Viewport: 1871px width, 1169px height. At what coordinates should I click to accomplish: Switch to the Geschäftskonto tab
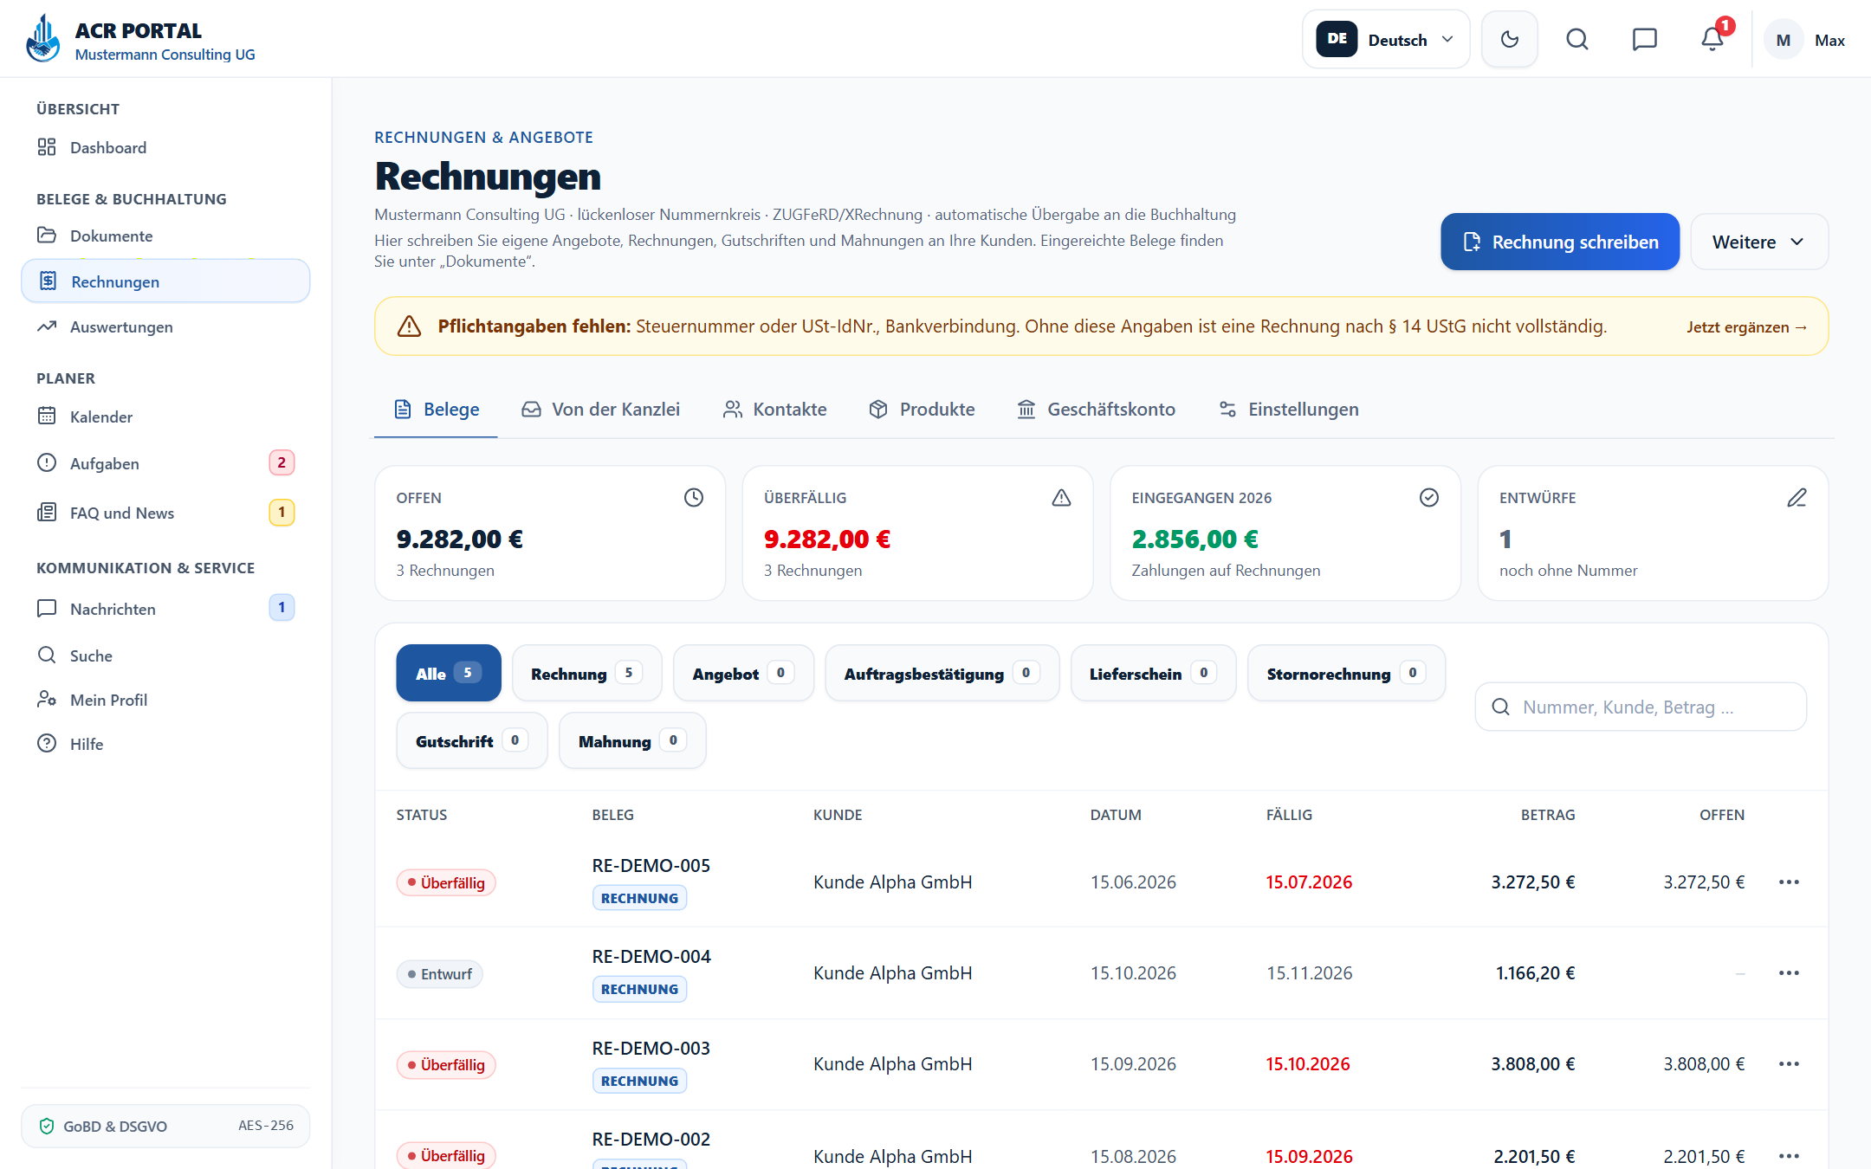1096,410
